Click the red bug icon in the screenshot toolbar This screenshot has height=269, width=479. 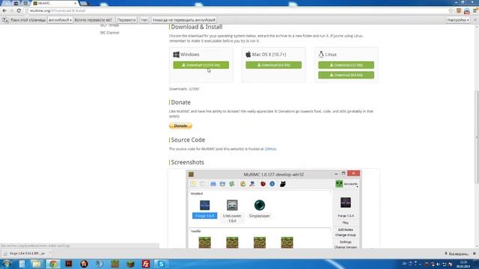(x=263, y=184)
